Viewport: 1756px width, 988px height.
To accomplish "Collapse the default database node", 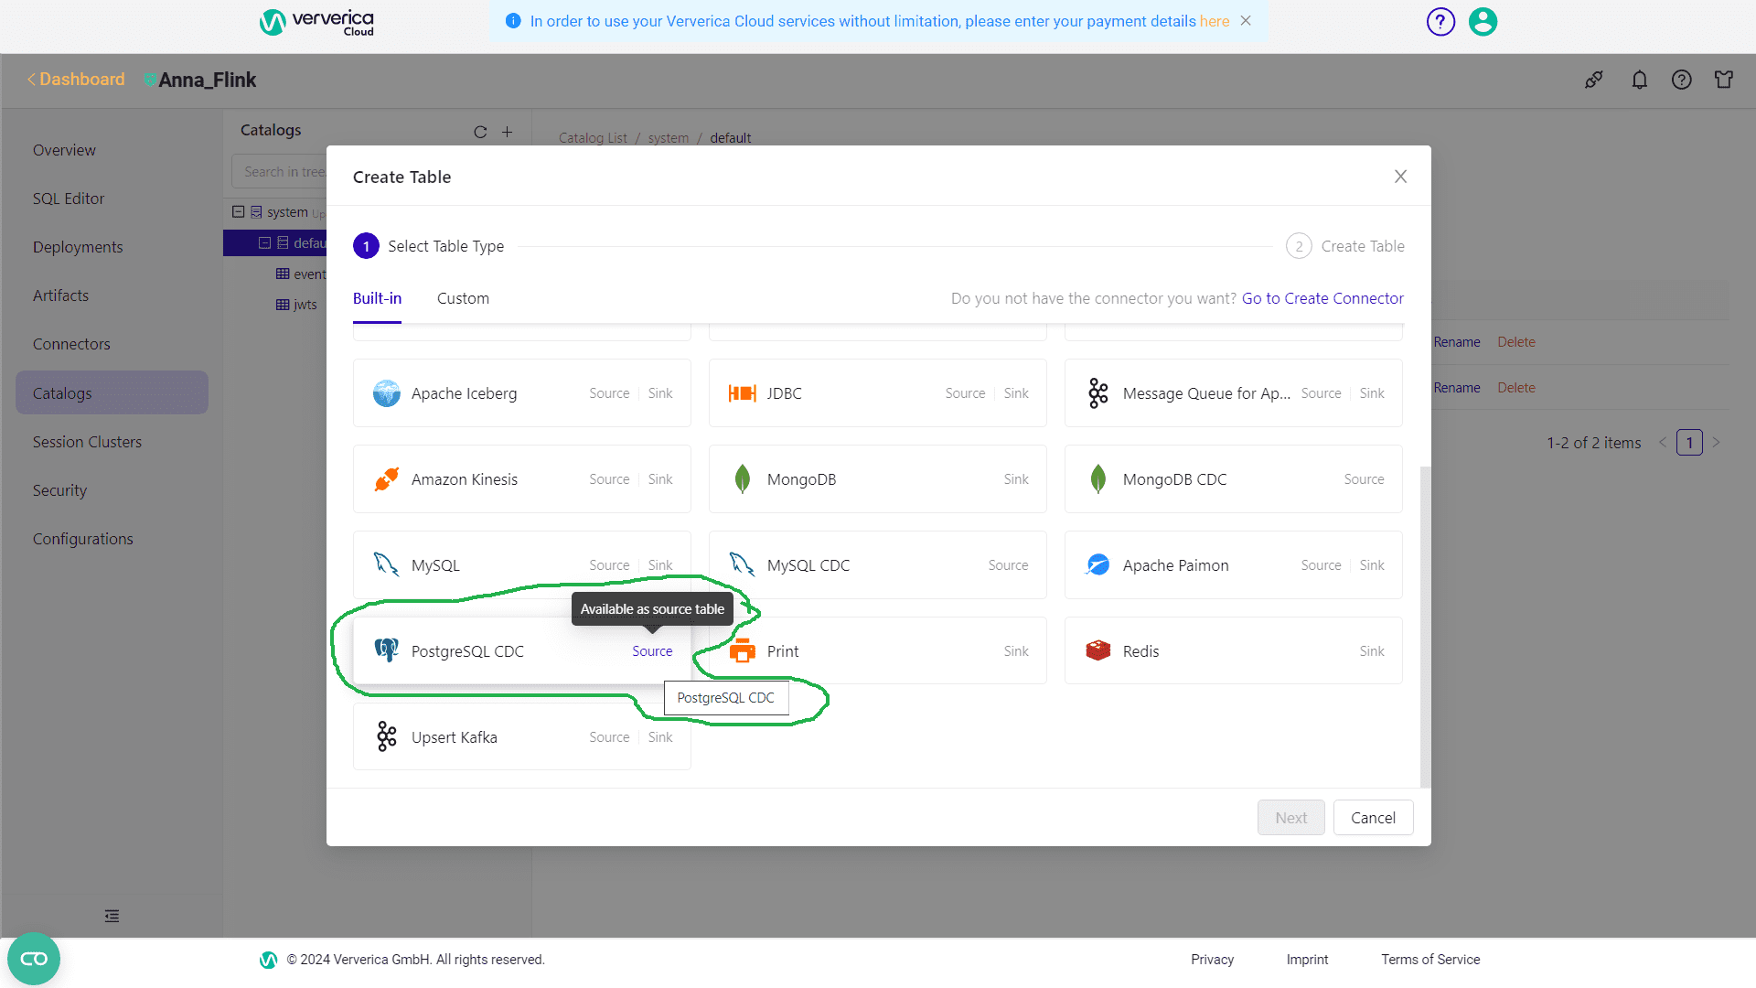I will [x=264, y=242].
